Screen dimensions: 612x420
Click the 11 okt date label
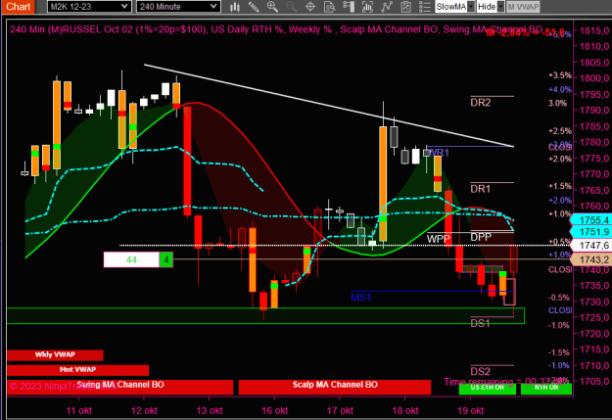coord(79,410)
